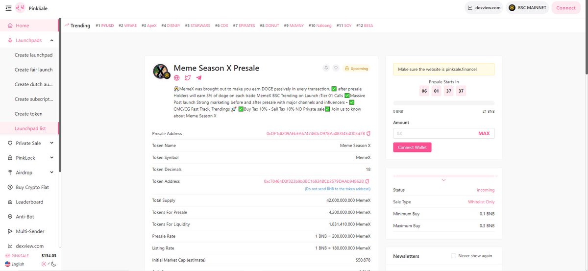588x271 pixels.
Task: Click the BSC network coin icon
Action: (x=512, y=8)
